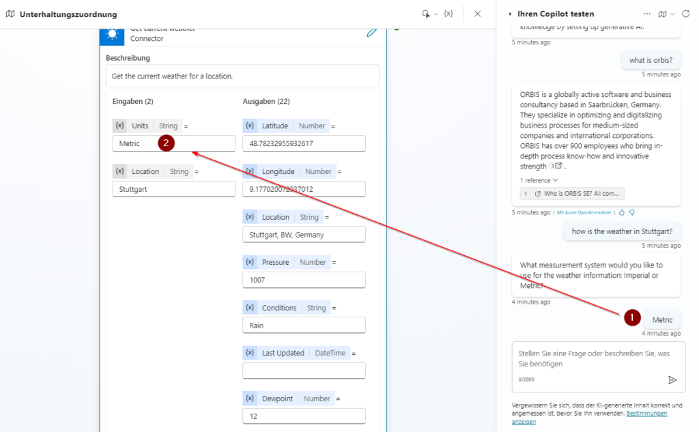Open the more options menu in the test panel
This screenshot has width=699, height=432.
(646, 13)
